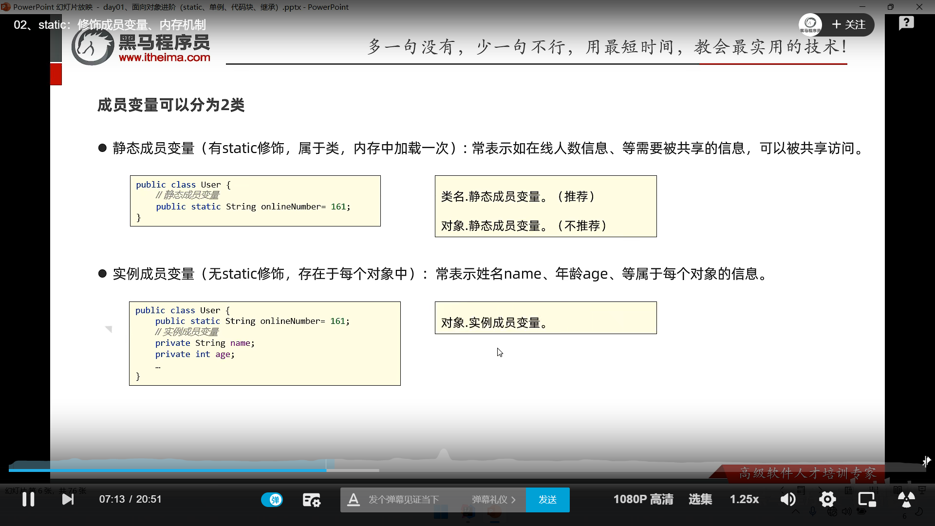Change the 1.25x playback speed
Image resolution: width=935 pixels, height=526 pixels.
pos(744,499)
